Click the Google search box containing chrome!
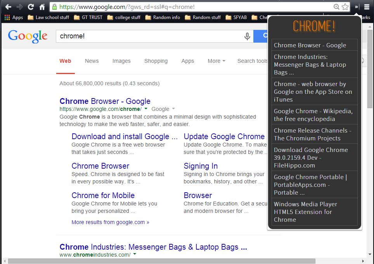374x264 pixels. tap(150, 36)
